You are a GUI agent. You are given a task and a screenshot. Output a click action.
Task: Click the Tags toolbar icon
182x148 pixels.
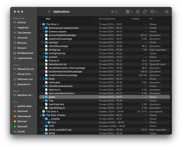coord(145,12)
